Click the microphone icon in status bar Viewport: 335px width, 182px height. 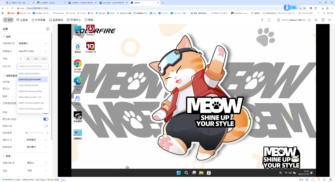(331, 180)
